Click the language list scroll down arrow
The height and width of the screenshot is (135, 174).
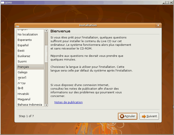click(x=46, y=105)
